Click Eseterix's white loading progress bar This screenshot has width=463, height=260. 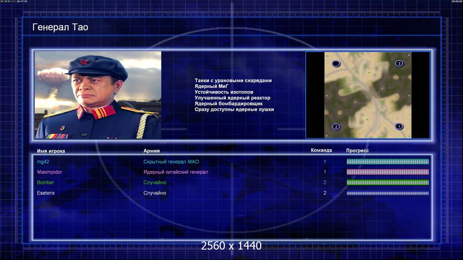coord(388,193)
